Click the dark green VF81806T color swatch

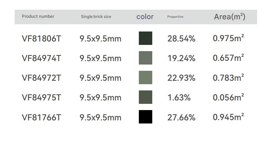(145, 38)
